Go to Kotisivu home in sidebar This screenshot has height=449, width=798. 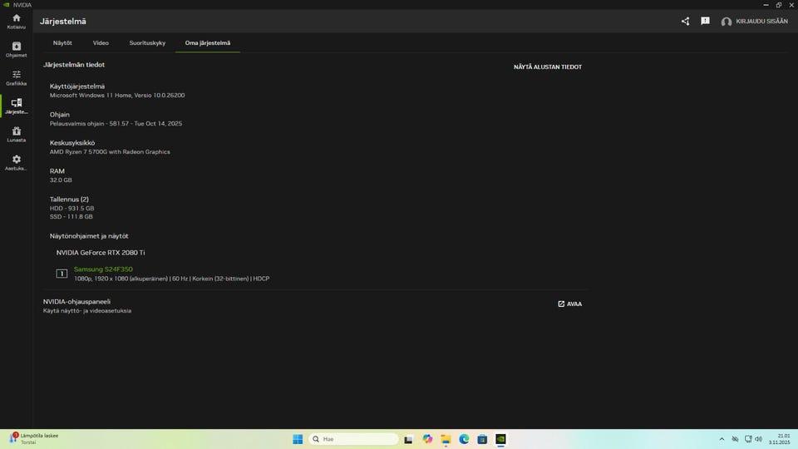click(17, 22)
